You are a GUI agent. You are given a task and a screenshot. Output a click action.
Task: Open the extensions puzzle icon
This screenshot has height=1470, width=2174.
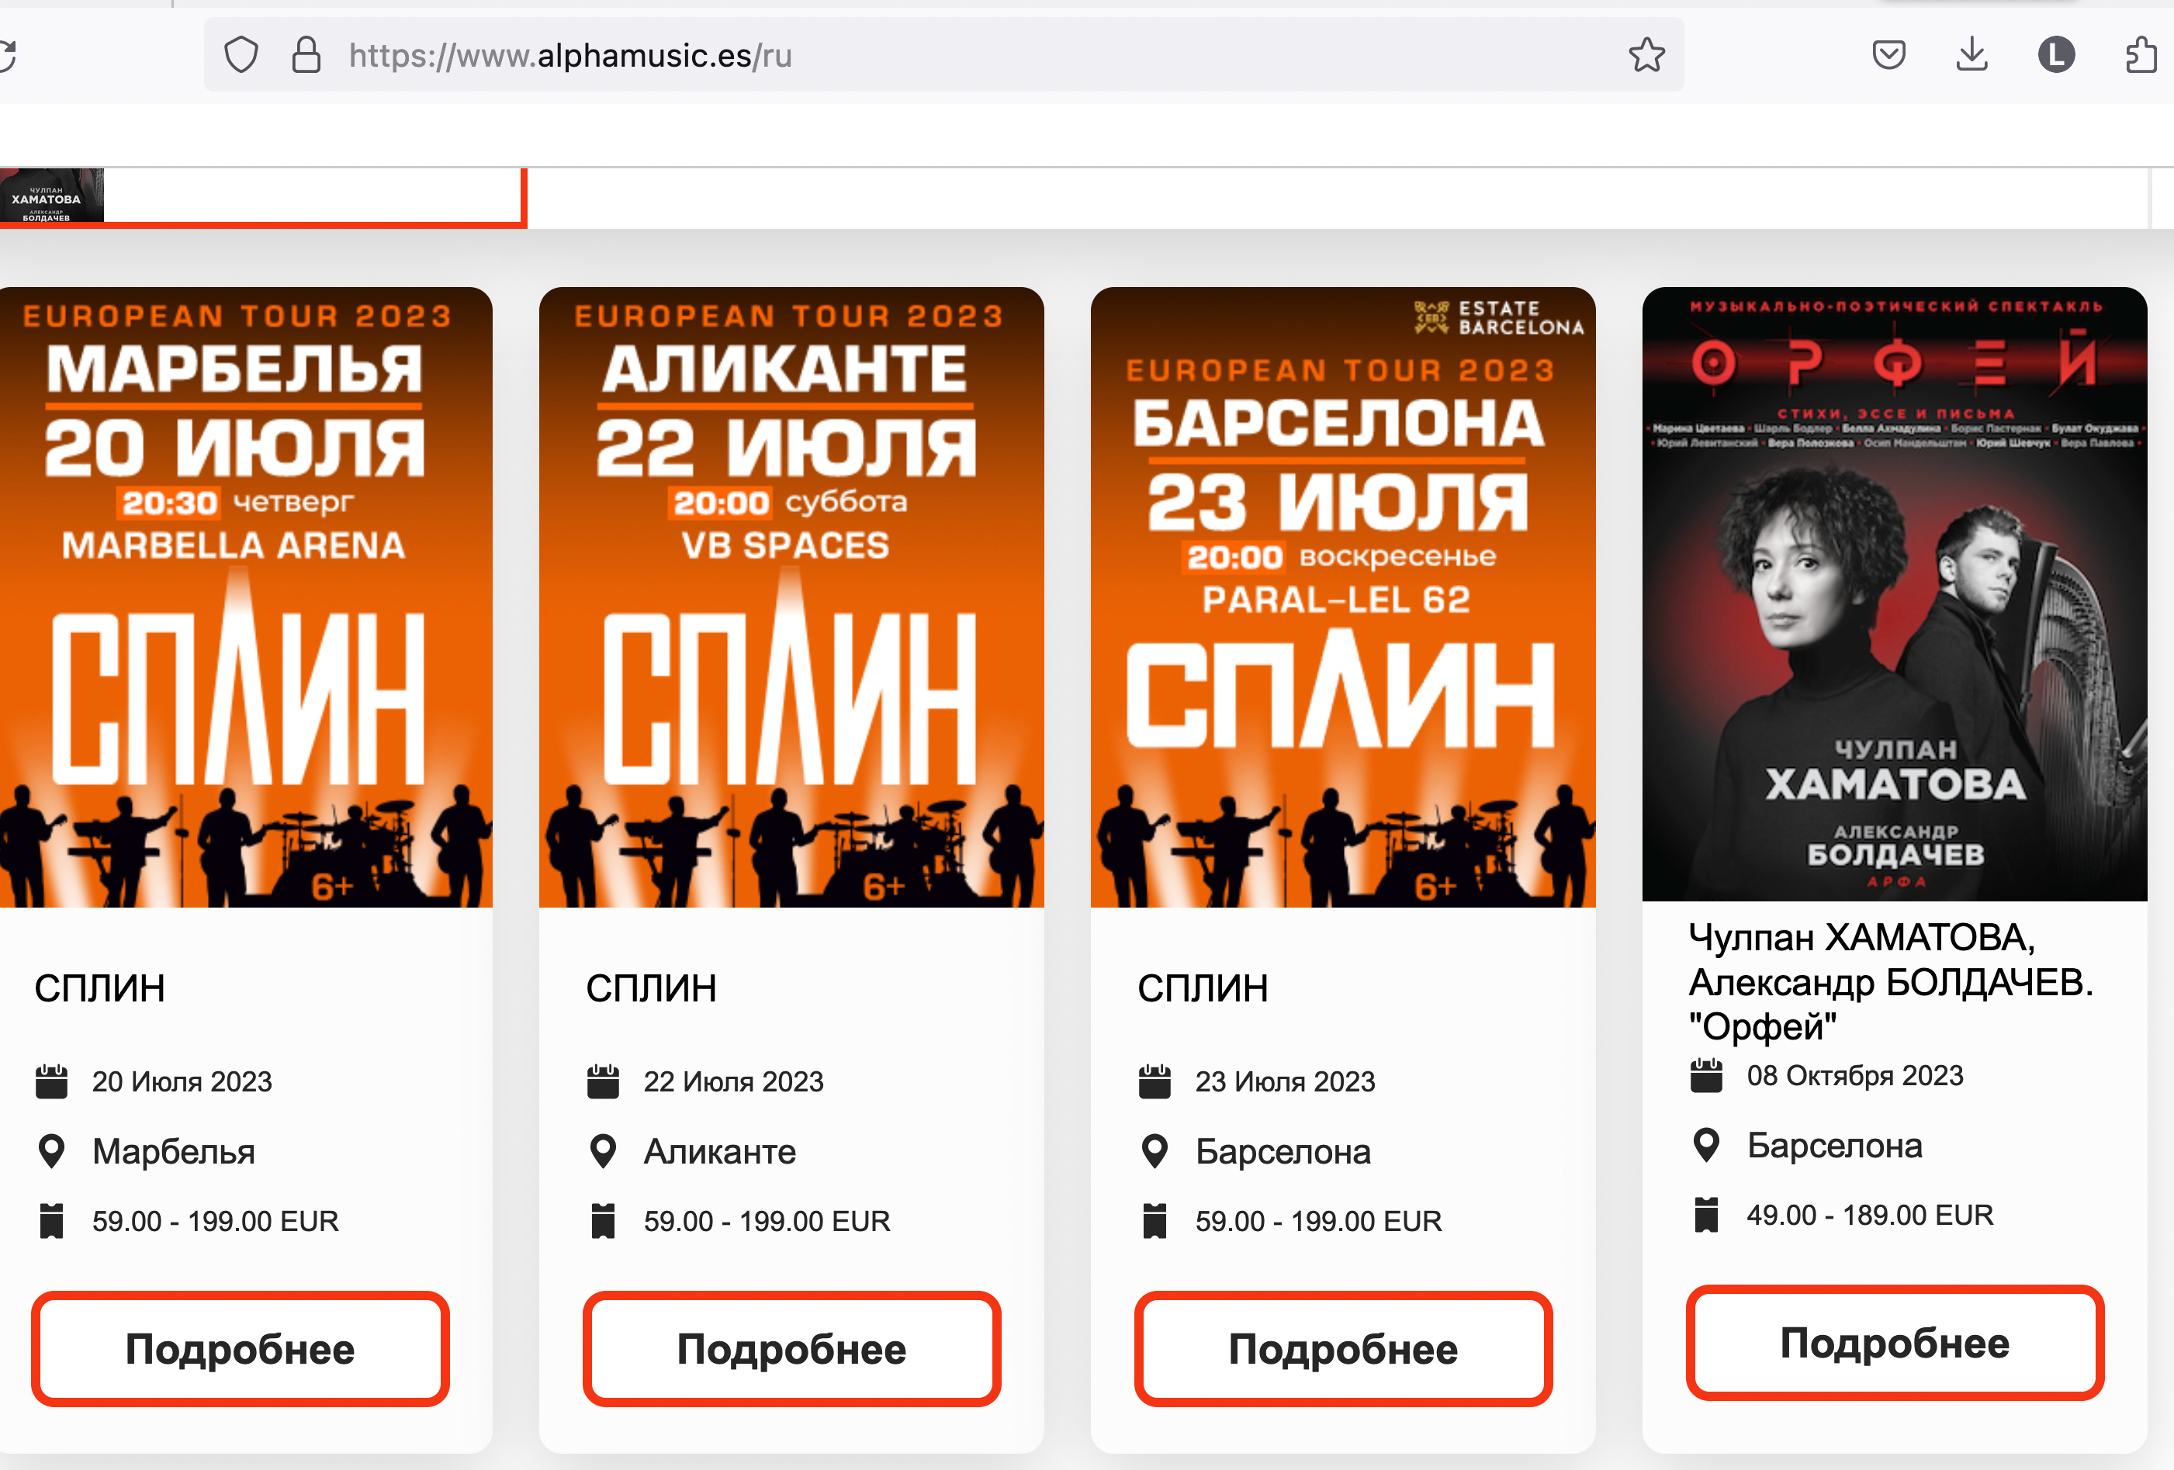pyautogui.click(x=2141, y=55)
